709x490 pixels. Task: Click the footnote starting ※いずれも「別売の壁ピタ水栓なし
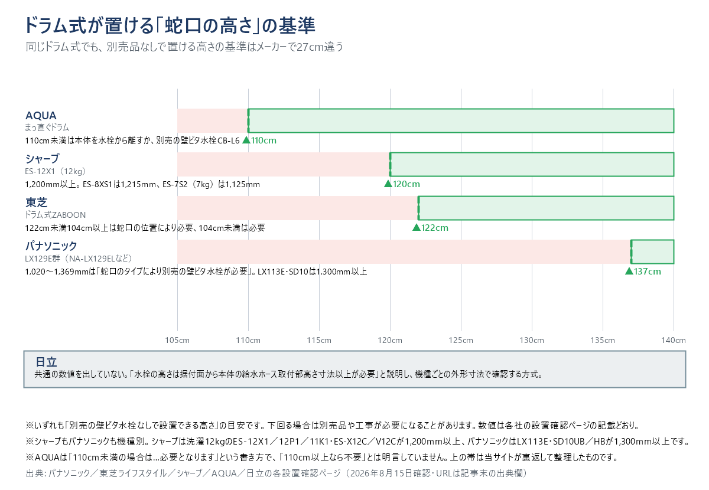click(333, 426)
